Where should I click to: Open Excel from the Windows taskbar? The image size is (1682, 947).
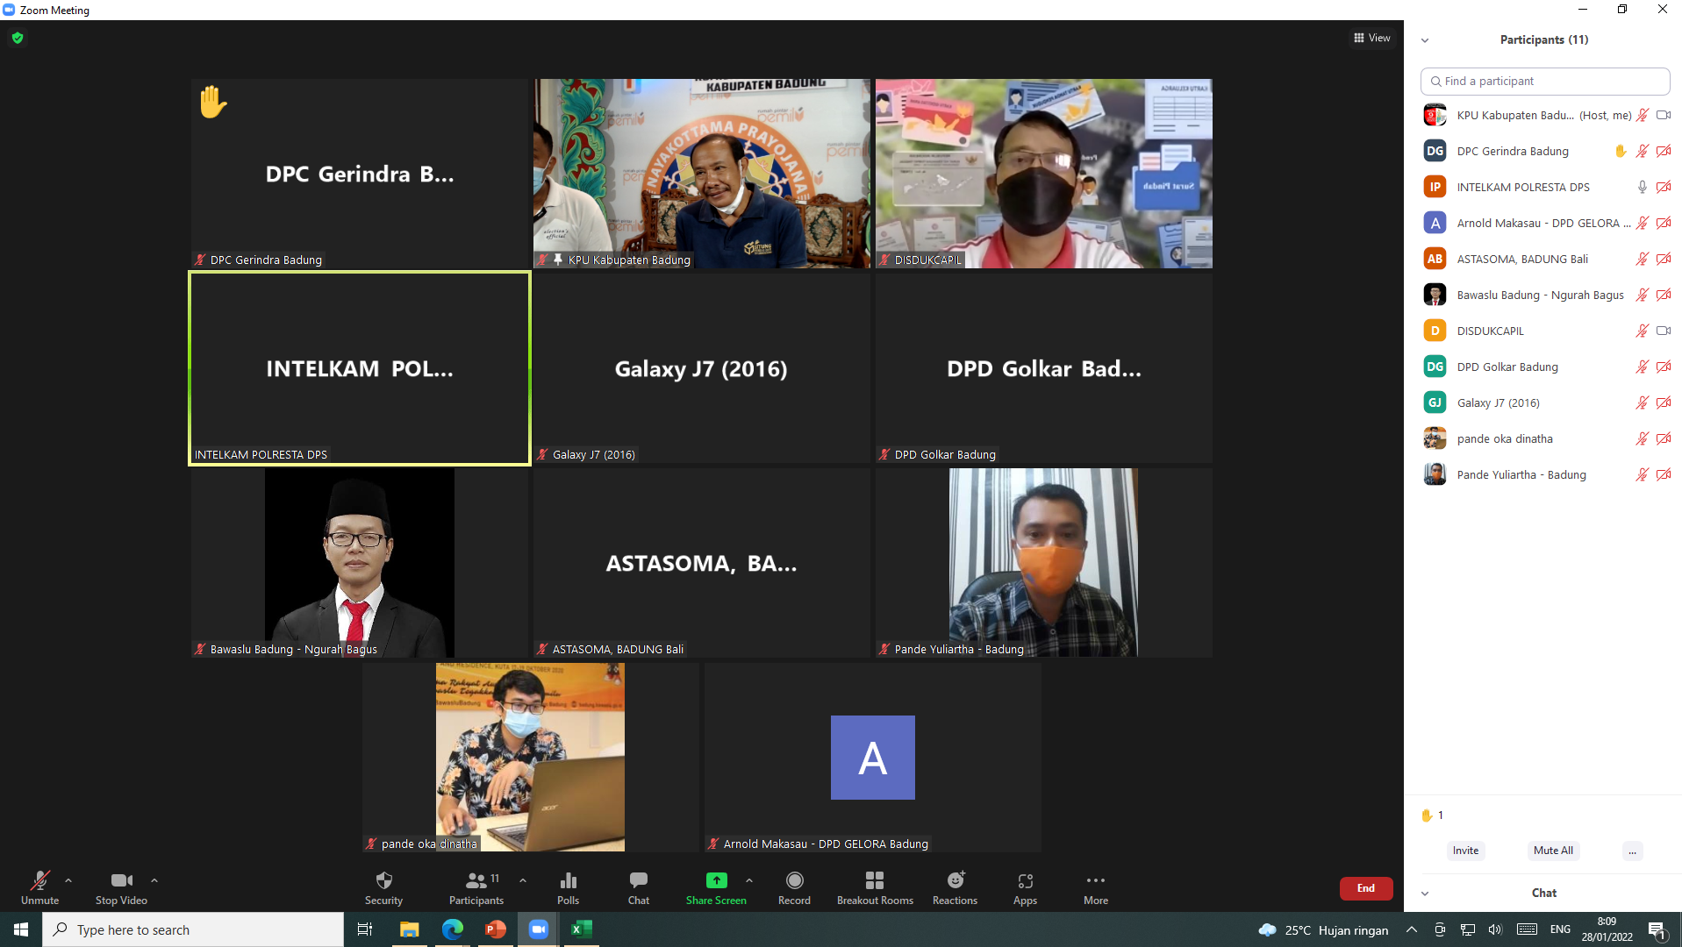(581, 929)
